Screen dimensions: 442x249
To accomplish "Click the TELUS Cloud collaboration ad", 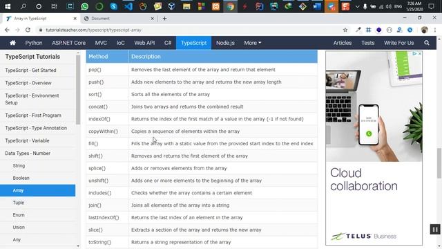I will point(374,148).
